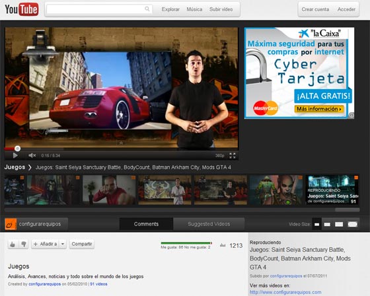Click the thumbs down dislike button
Viewport: 370px width, 296px height.
click(24, 244)
